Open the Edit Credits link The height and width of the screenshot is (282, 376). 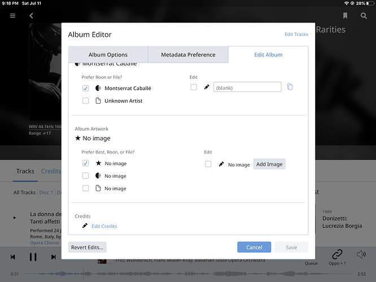click(x=104, y=226)
